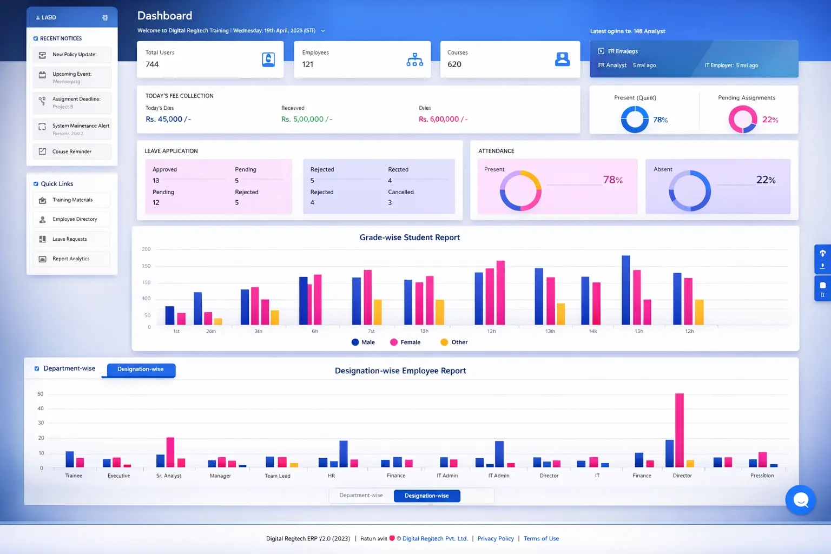
Task: Click the Terms of Use link
Action: pos(541,538)
